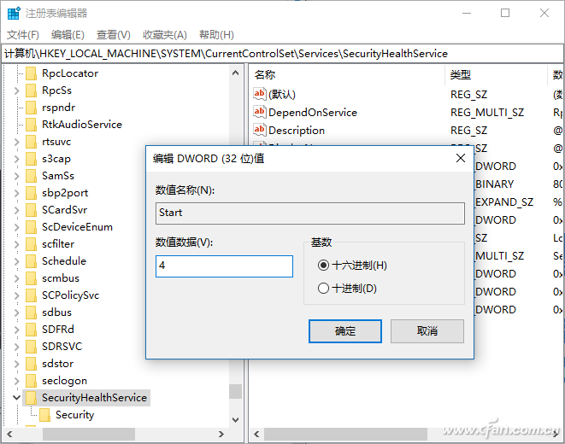Click the scfilter folder icon
Image resolution: width=565 pixels, height=444 pixels.
tap(32, 244)
